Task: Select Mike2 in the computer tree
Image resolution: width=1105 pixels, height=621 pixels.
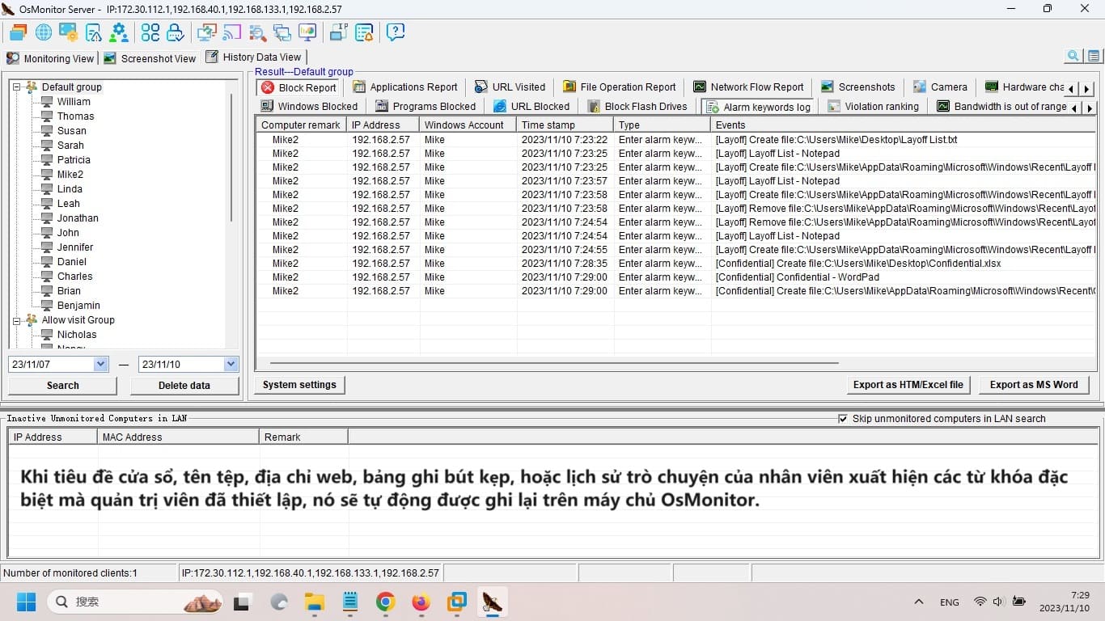Action: click(70, 175)
